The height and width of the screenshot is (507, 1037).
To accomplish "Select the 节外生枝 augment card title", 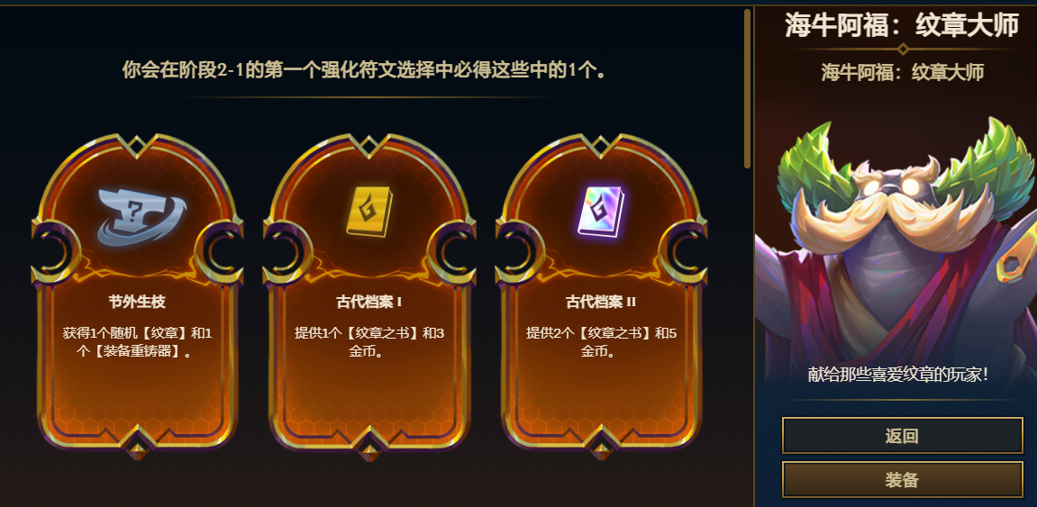I will [137, 302].
